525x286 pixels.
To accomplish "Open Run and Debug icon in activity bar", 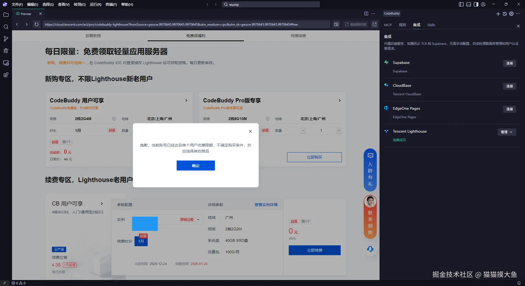I will (6, 51).
